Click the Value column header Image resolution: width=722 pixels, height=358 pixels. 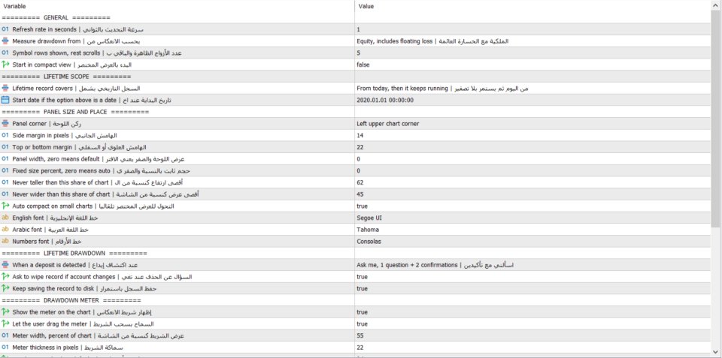click(x=532, y=7)
